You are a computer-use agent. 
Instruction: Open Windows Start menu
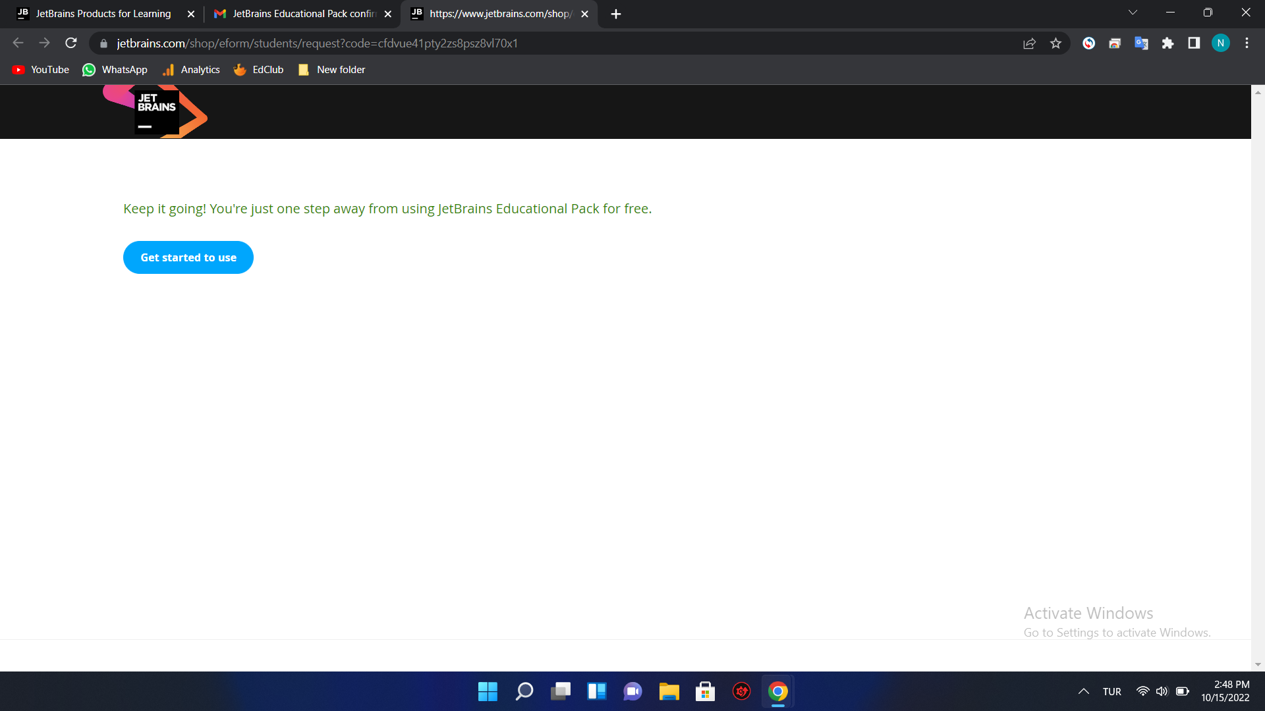coord(488,691)
